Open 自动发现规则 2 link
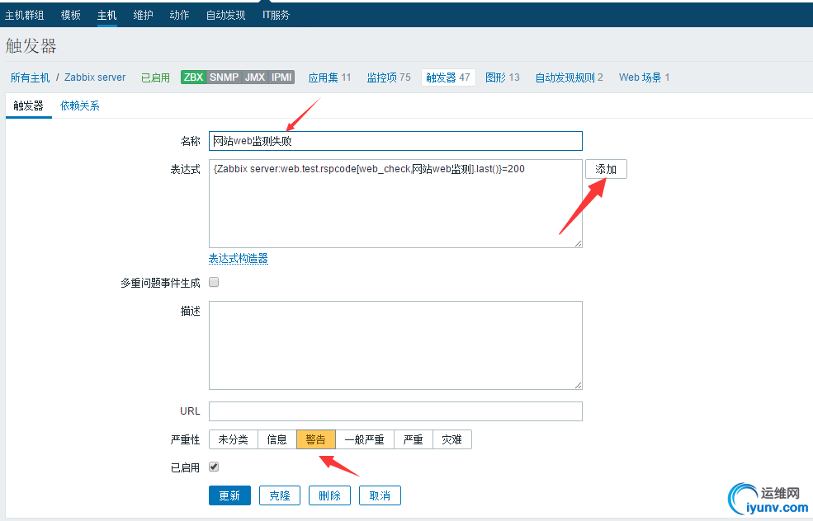Screen dimensions: 813x521 [x=569, y=77]
